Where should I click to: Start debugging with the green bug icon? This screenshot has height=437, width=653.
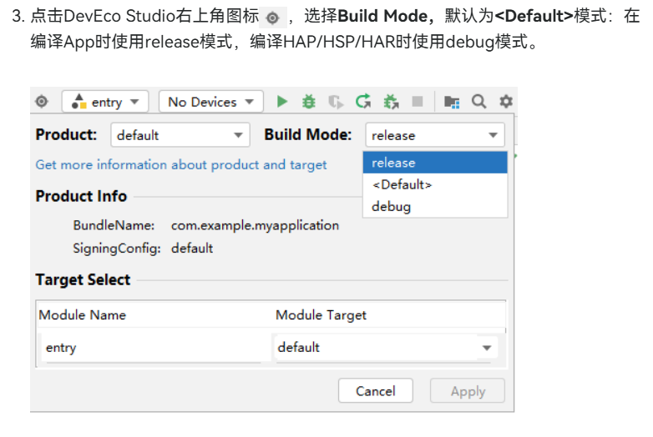pos(309,102)
